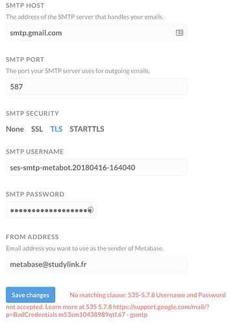Click the SMTP SECURITY heading
Image resolution: width=239 pixels, height=325 pixels.
[32, 113]
